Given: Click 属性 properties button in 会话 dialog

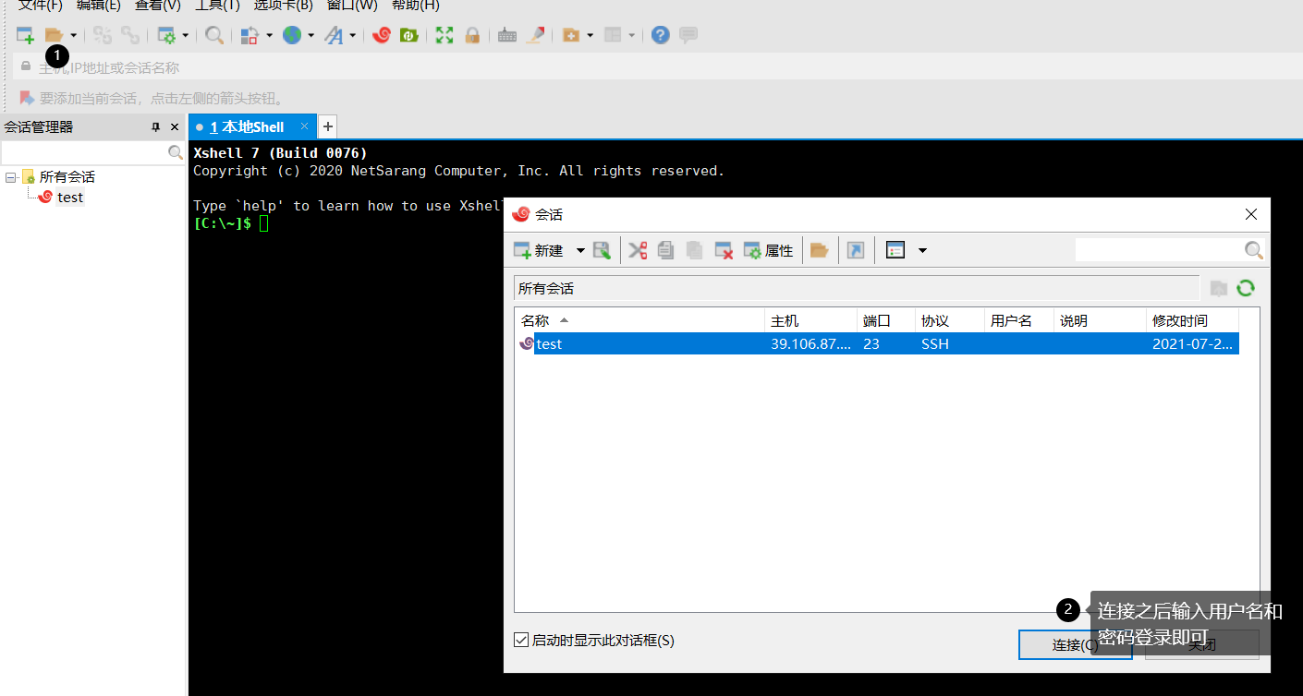Looking at the screenshot, I should [768, 250].
